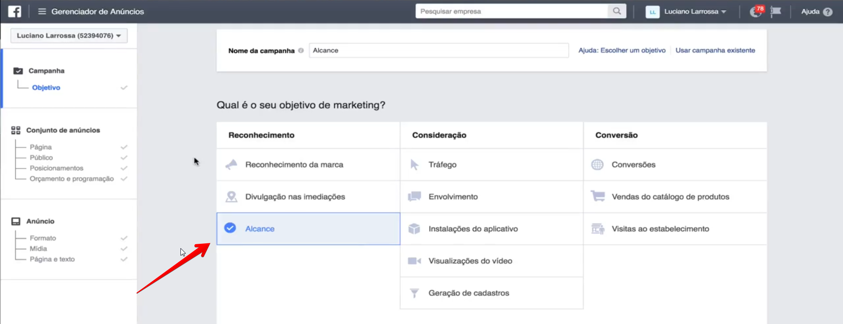This screenshot has width=843, height=324.
Task: Open the hamburger menu beside Gerenciador de Anúncios
Action: click(42, 11)
